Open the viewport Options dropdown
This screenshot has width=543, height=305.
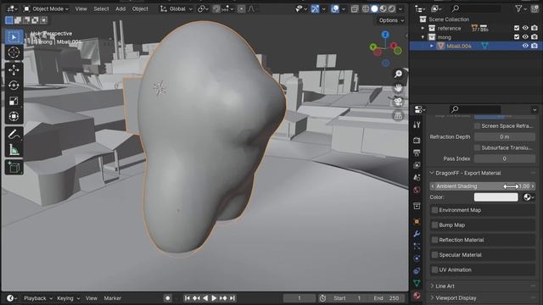click(391, 20)
